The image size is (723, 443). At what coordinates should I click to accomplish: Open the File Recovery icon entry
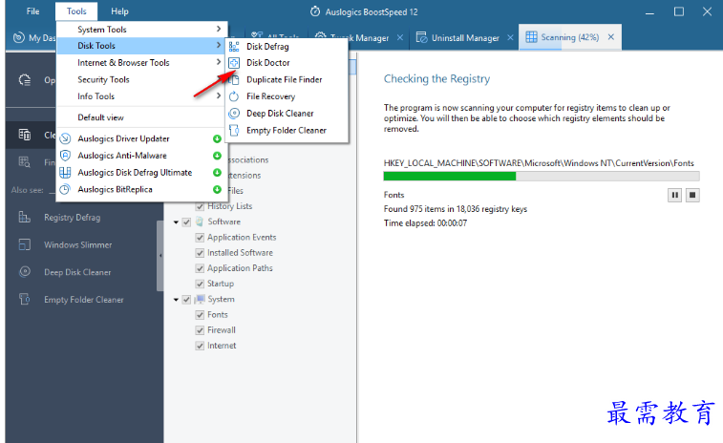tap(234, 96)
